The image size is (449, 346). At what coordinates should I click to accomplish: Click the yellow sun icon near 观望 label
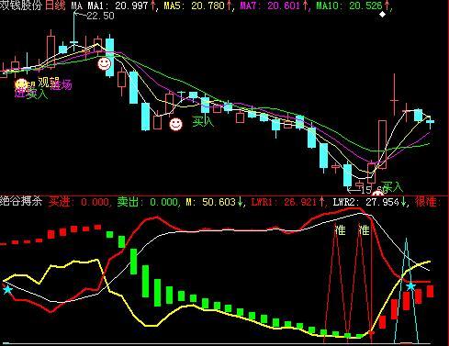(x=21, y=84)
